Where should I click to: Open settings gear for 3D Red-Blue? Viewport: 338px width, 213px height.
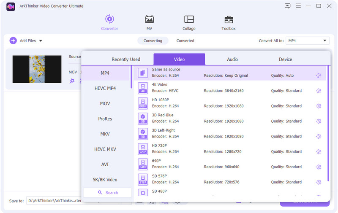(319, 121)
